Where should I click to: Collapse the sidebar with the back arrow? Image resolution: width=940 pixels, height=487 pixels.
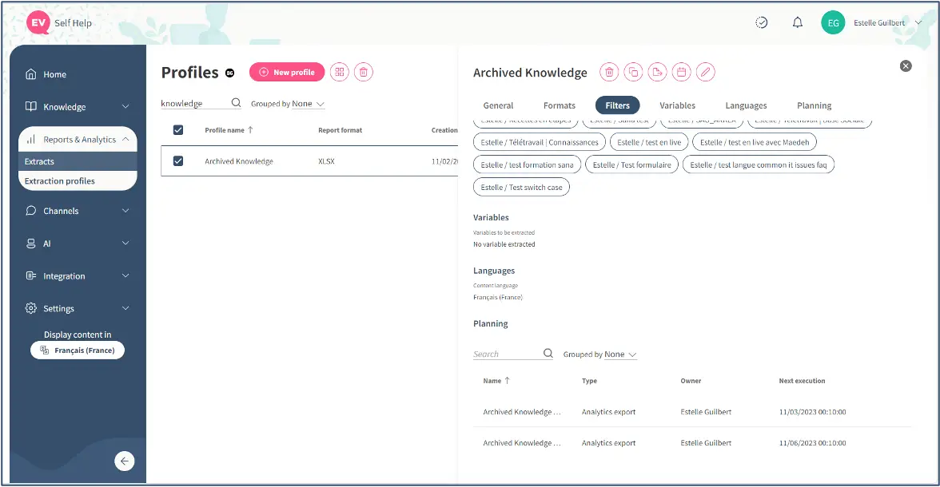point(124,461)
